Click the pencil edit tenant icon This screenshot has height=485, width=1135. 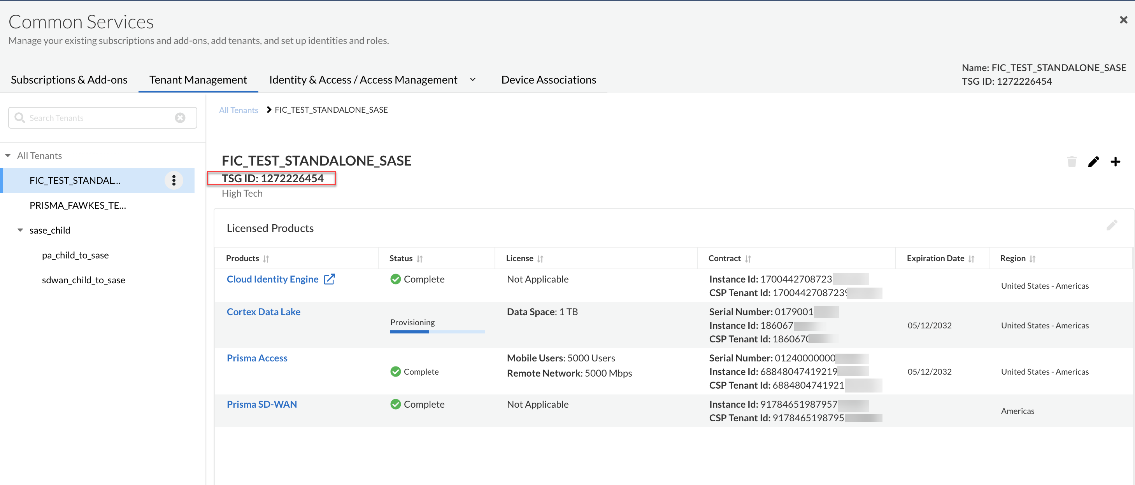1093,162
